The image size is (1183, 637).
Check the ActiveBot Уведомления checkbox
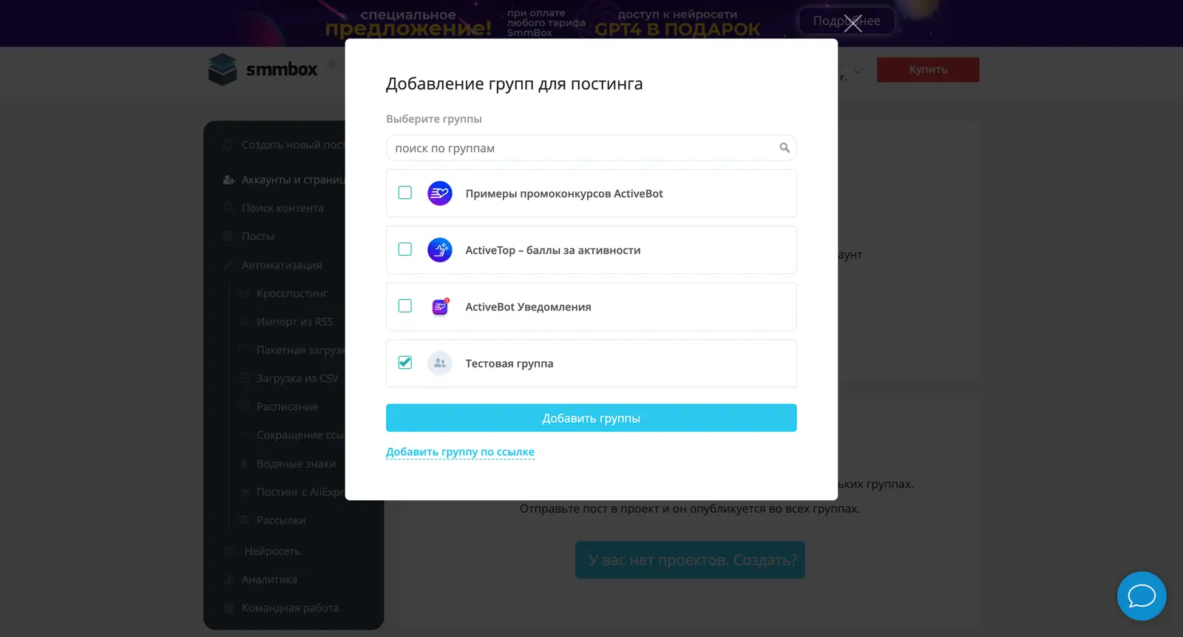[405, 306]
